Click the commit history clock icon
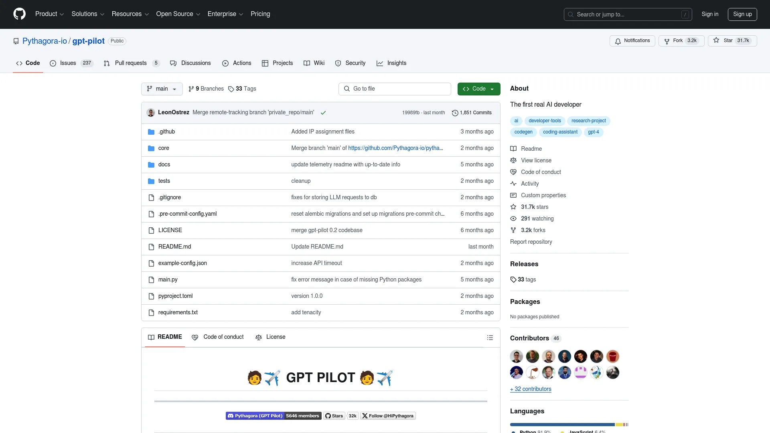This screenshot has height=433, width=770. [x=455, y=113]
